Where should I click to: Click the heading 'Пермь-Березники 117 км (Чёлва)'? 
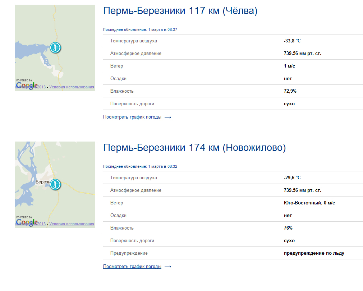pyautogui.click(x=180, y=11)
